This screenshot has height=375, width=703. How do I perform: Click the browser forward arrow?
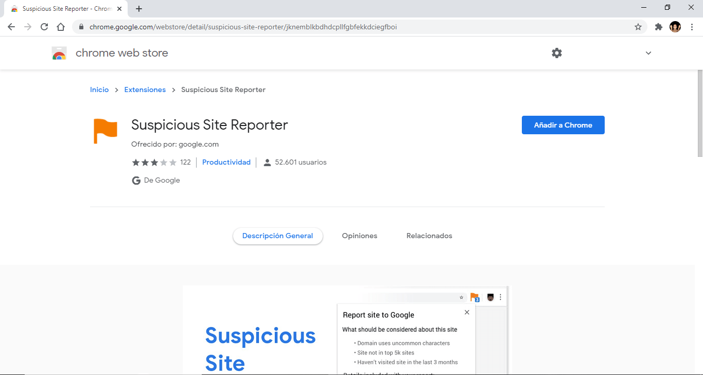tap(28, 27)
